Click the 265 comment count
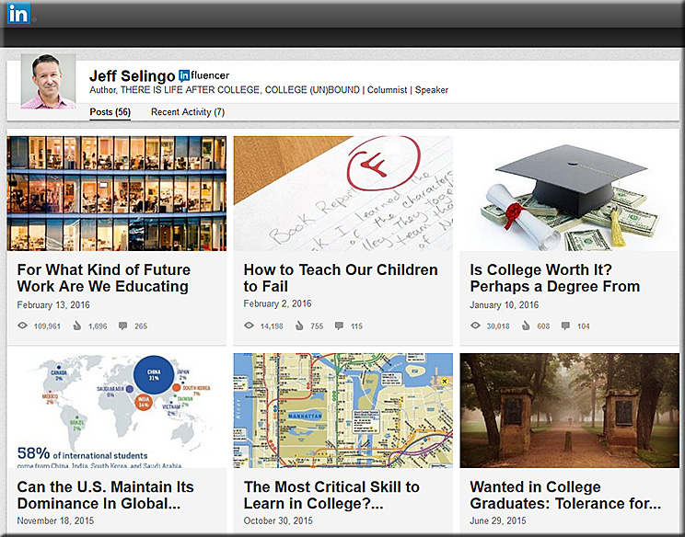Screen dimensions: 685x537 141,326
